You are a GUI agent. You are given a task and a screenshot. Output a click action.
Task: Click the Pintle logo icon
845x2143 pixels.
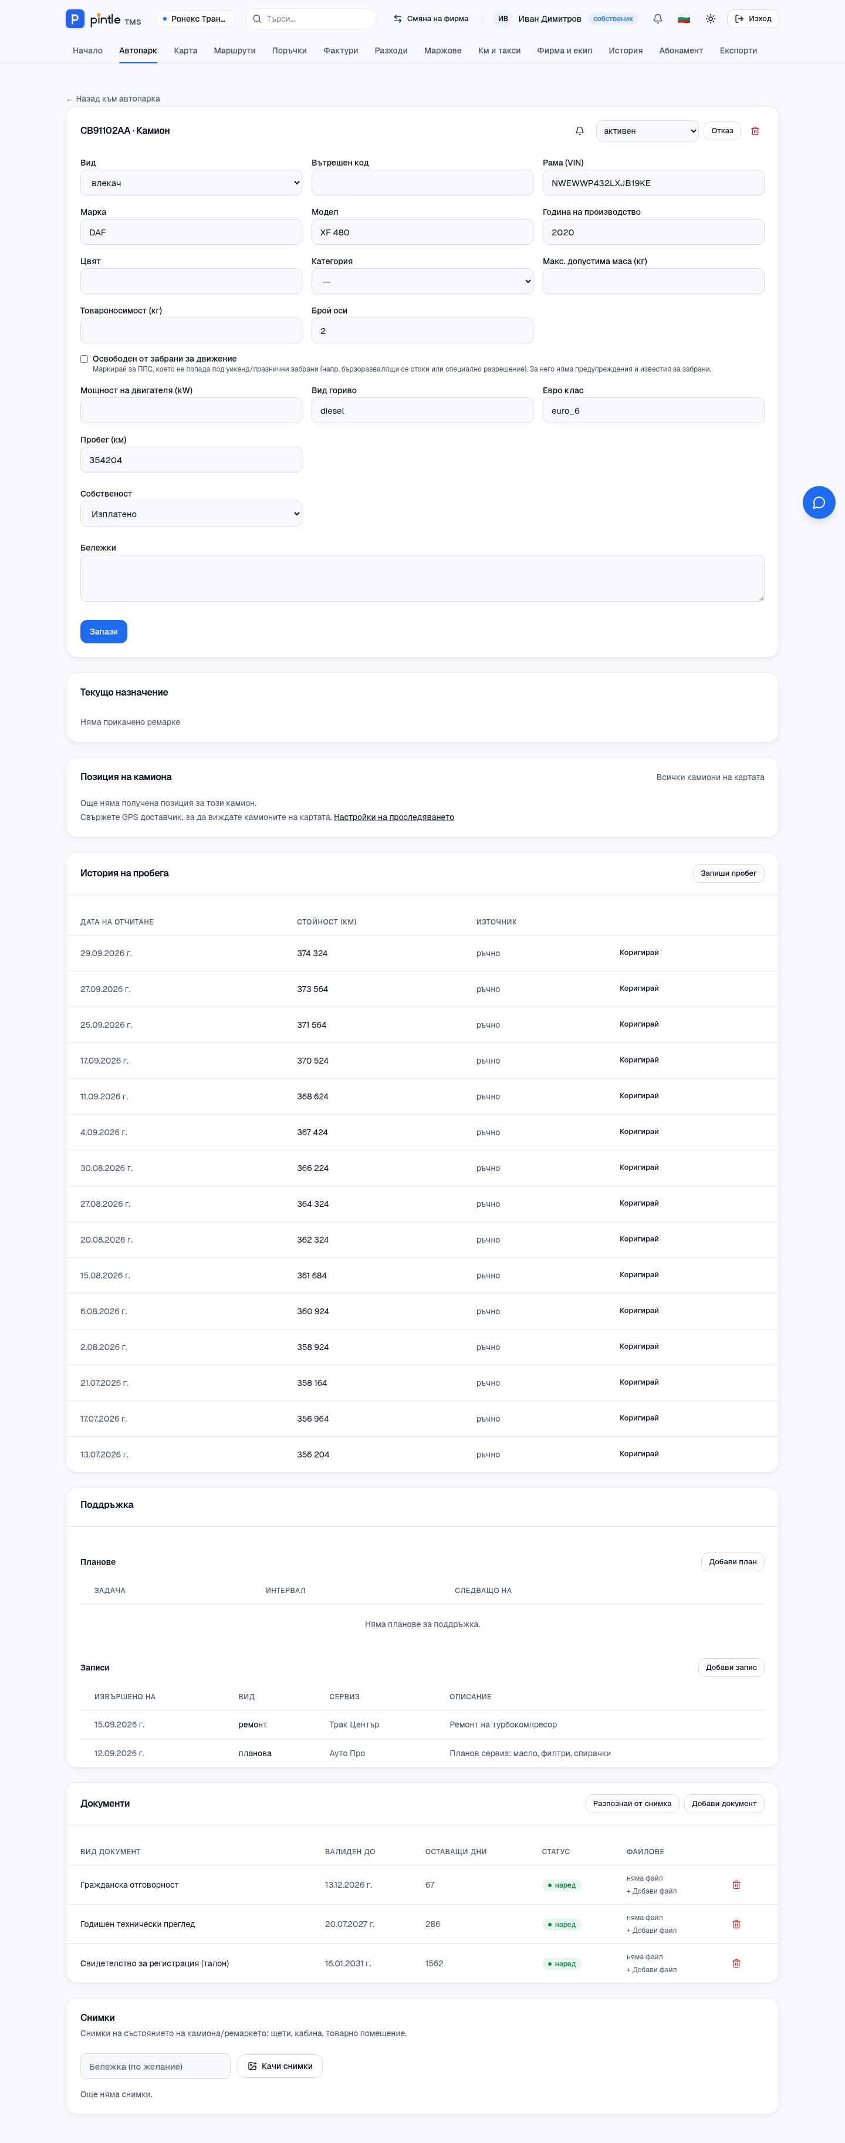(x=75, y=18)
